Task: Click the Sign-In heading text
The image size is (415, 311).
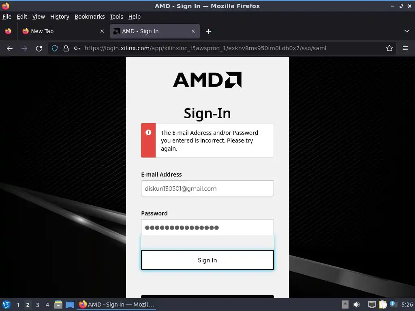Action: click(x=207, y=113)
